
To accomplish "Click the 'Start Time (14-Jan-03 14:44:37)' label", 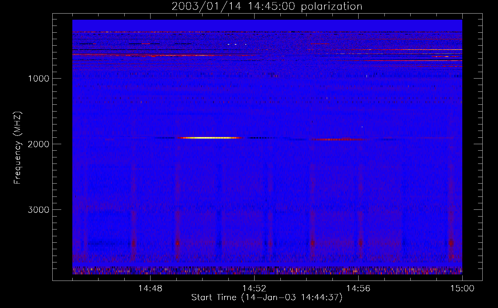I will (x=267, y=298).
